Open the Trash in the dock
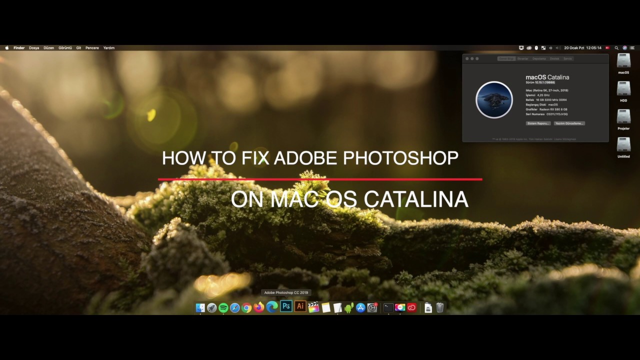This screenshot has height=360, width=640. pyautogui.click(x=439, y=307)
